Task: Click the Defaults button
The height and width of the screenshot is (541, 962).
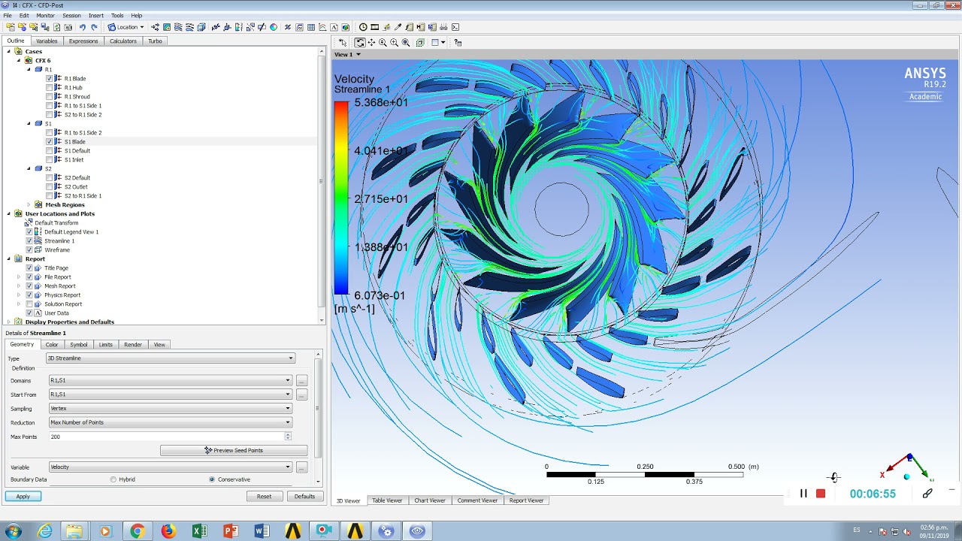Action: pos(304,496)
